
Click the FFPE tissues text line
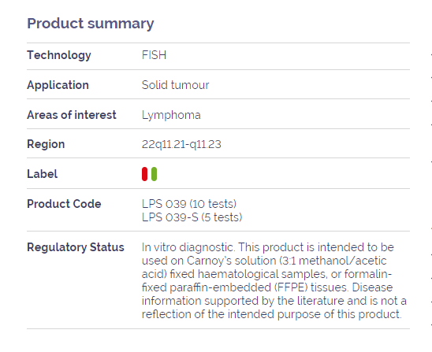(x=267, y=287)
